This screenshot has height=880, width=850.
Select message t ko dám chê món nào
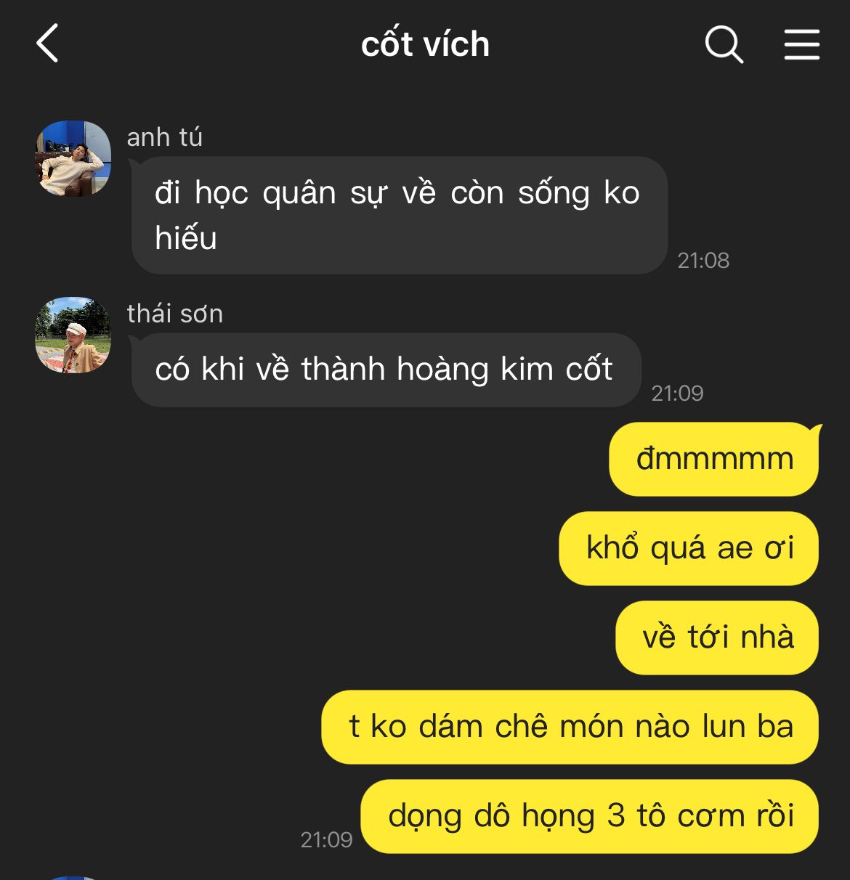click(570, 727)
